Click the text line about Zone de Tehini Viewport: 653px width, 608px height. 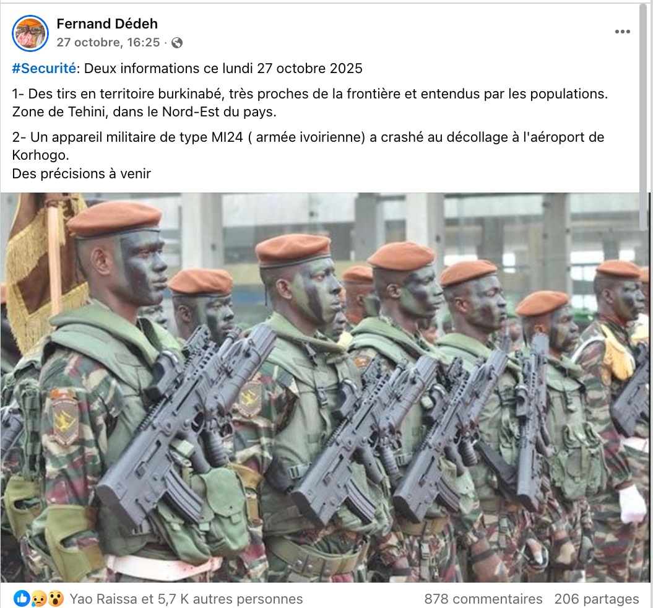(x=144, y=112)
